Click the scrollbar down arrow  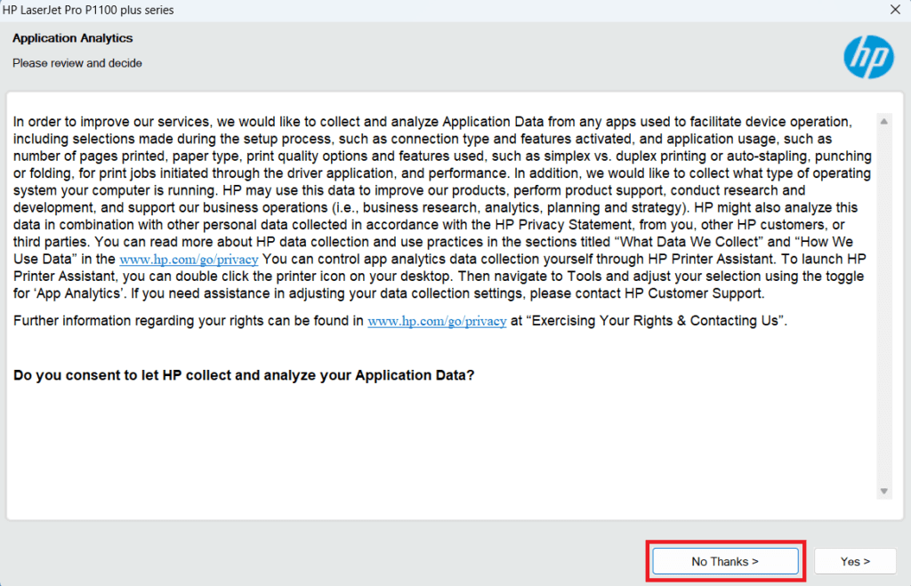click(x=883, y=491)
